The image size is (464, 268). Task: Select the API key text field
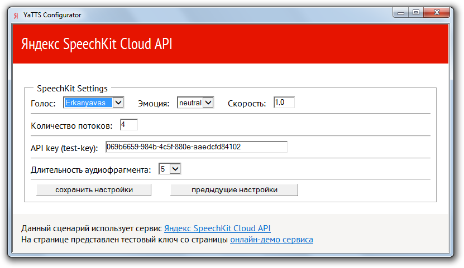pyautogui.click(x=196, y=147)
